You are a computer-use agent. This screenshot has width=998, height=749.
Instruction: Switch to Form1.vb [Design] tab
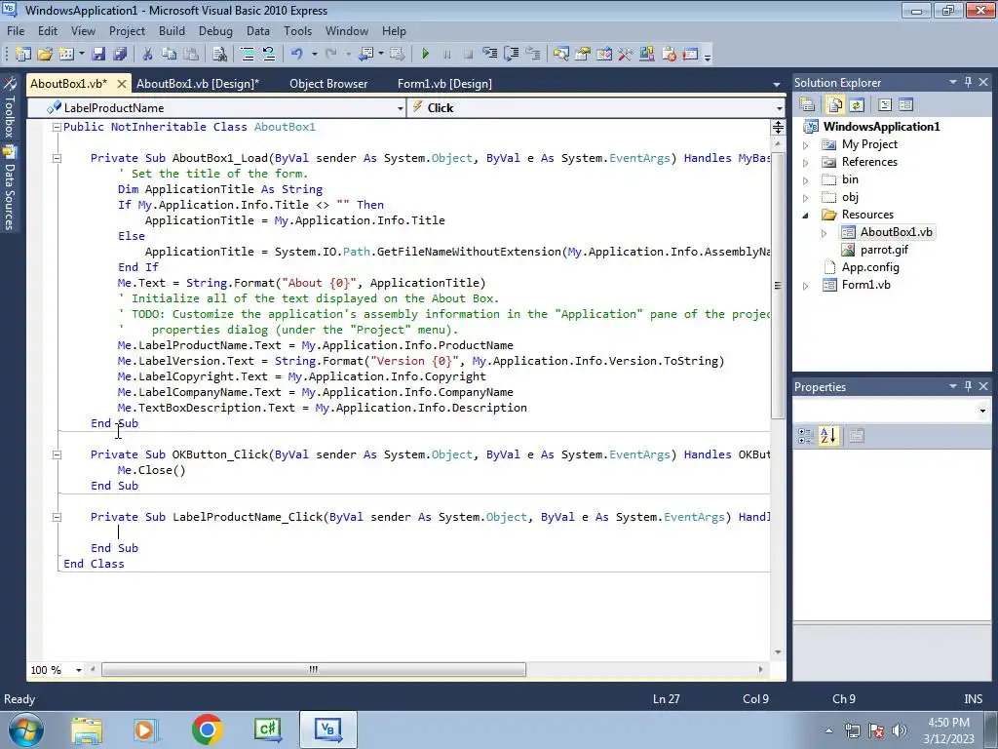coord(444,84)
